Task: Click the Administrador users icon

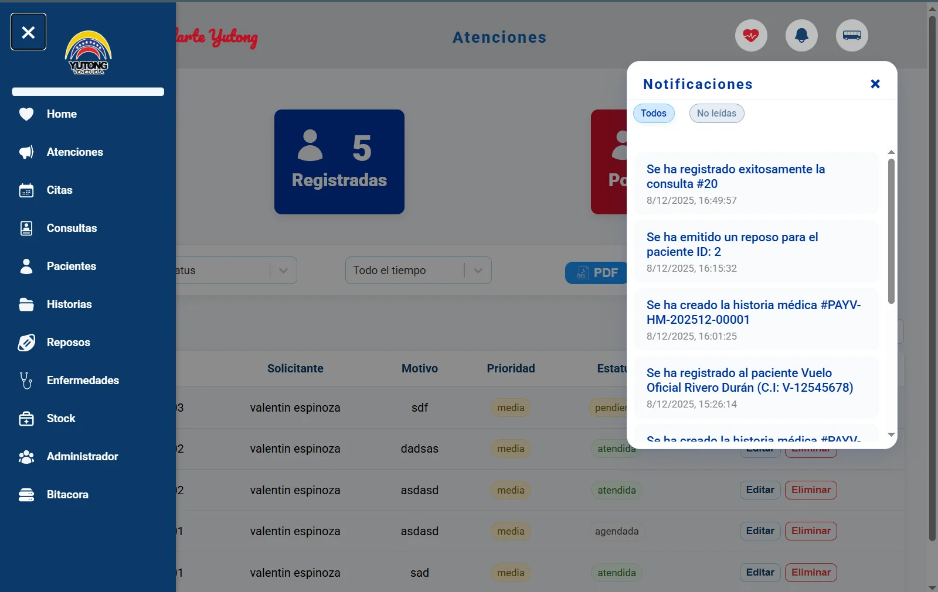Action: pyautogui.click(x=26, y=457)
